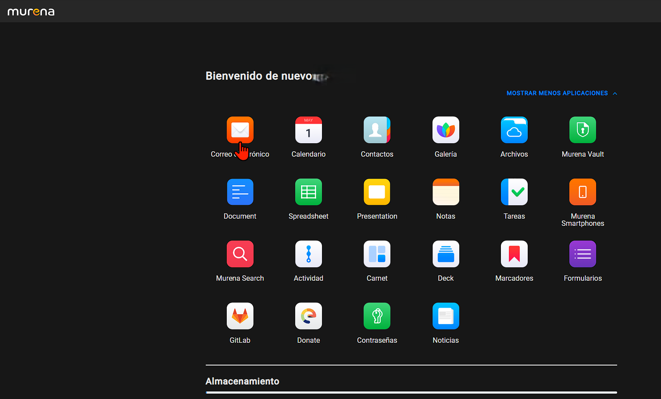Open the Correo electrónico mail app icon
661x399 pixels.
click(240, 130)
